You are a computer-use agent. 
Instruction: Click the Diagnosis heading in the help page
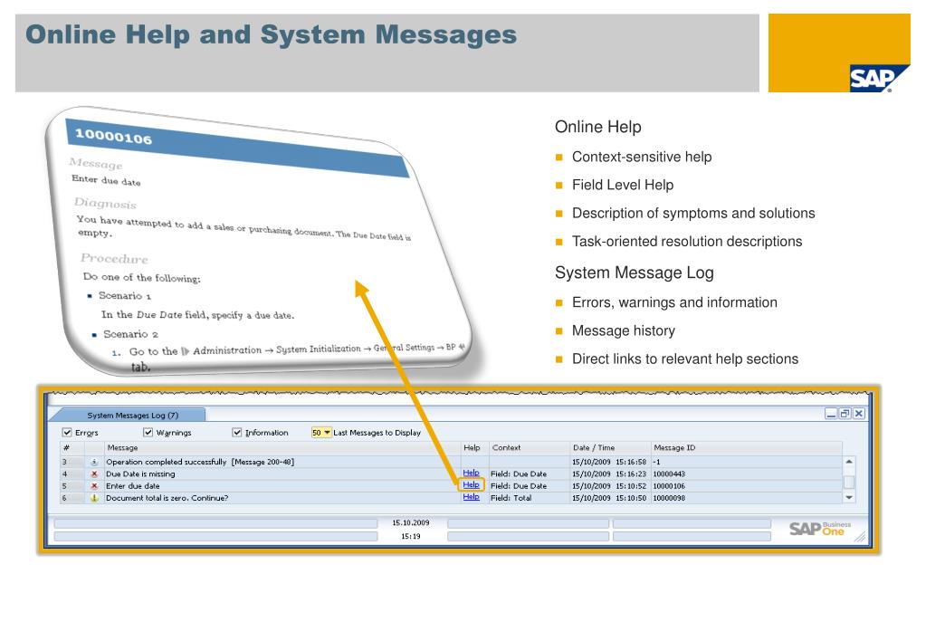[105, 203]
